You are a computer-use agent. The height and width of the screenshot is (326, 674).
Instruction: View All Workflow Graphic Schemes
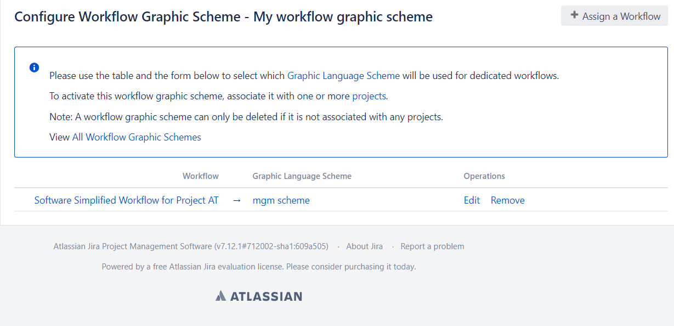(137, 137)
